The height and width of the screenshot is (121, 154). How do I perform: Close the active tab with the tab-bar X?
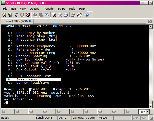pyautogui.click(x=150, y=21)
